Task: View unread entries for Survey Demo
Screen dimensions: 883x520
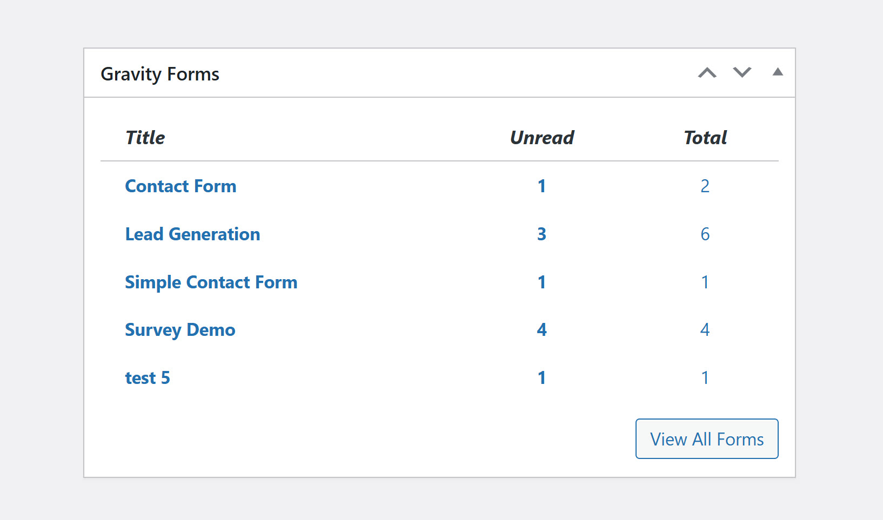Action: [x=541, y=330]
